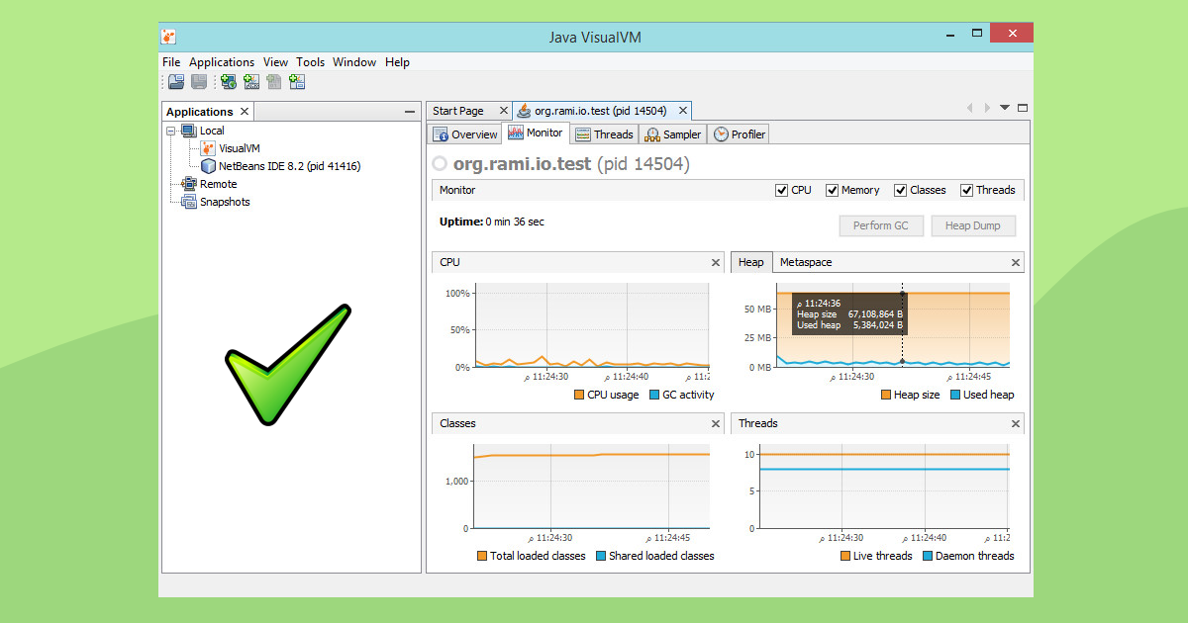Close the Threads chart panel
1188x623 pixels.
pyautogui.click(x=1015, y=423)
